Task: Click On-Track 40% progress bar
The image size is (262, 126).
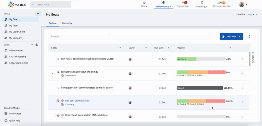Action: tap(201, 59)
